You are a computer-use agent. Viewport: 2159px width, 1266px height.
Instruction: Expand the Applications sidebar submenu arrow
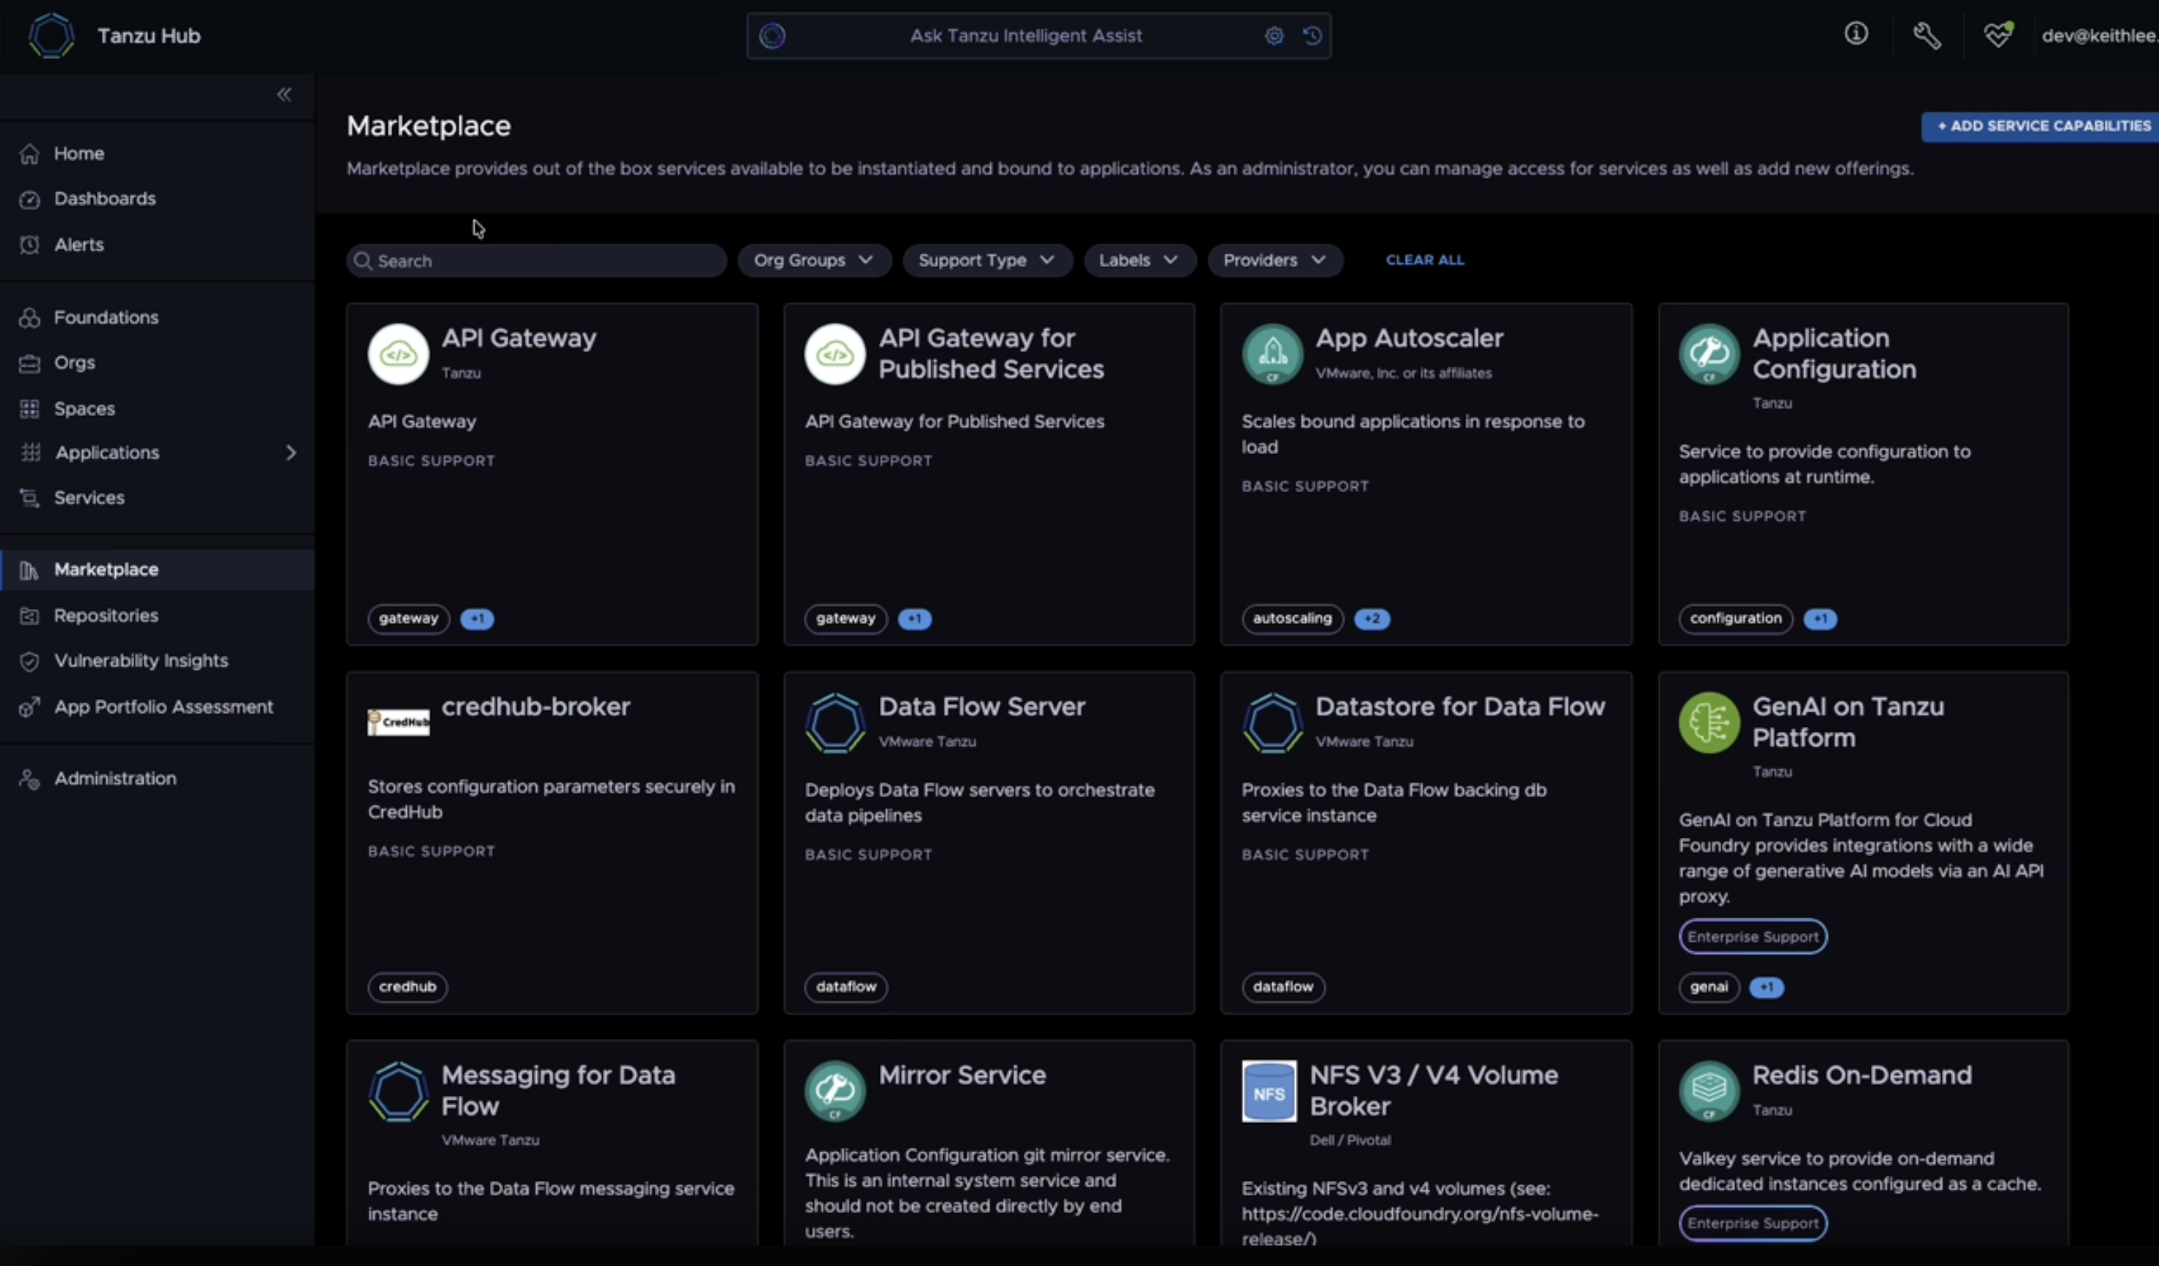pyautogui.click(x=291, y=453)
